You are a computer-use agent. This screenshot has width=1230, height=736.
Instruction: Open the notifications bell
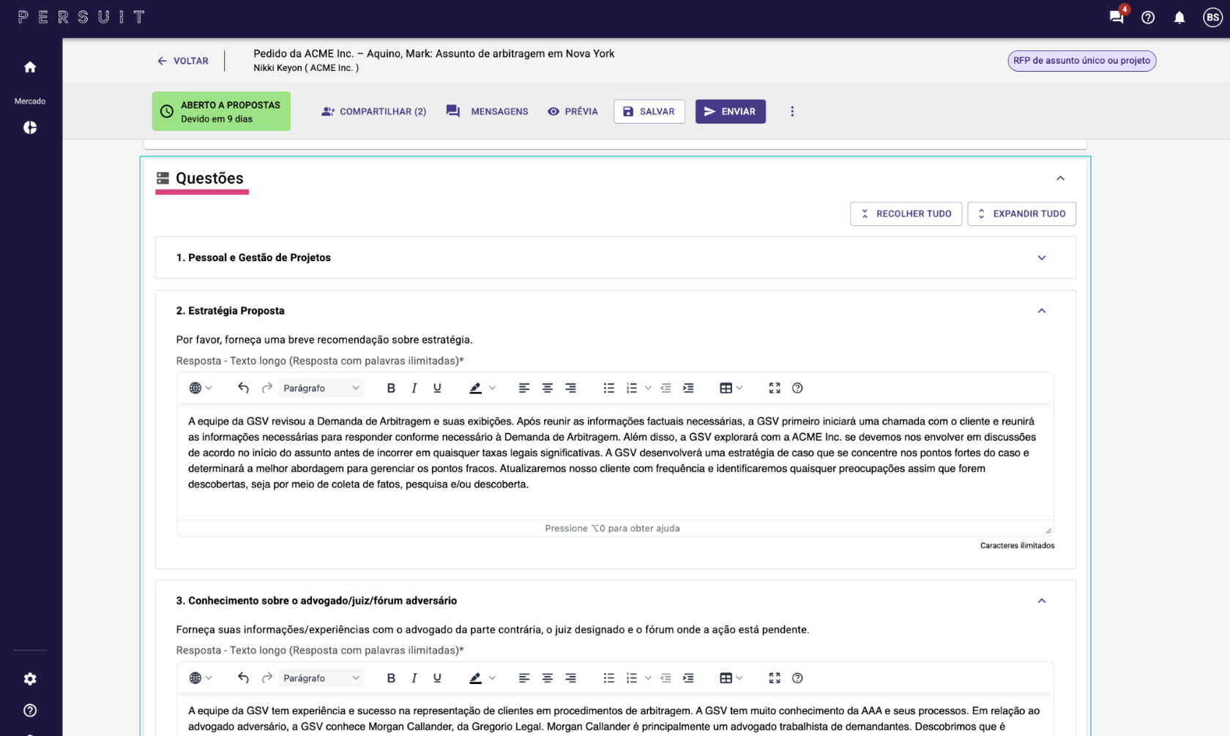click(x=1179, y=18)
